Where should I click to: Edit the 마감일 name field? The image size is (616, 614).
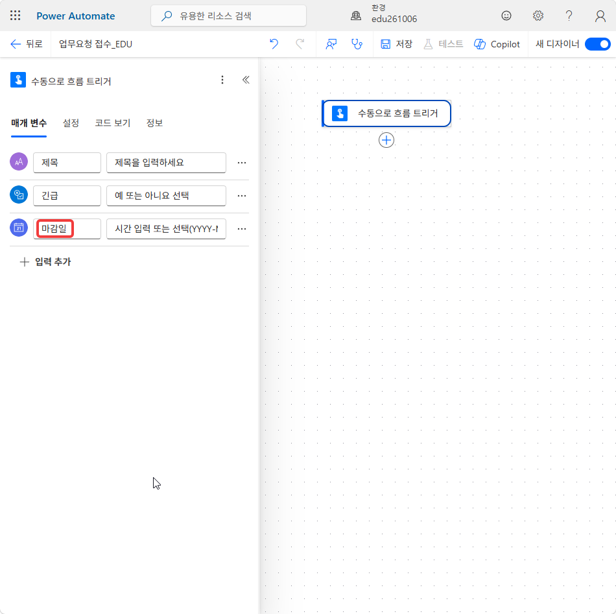click(67, 229)
